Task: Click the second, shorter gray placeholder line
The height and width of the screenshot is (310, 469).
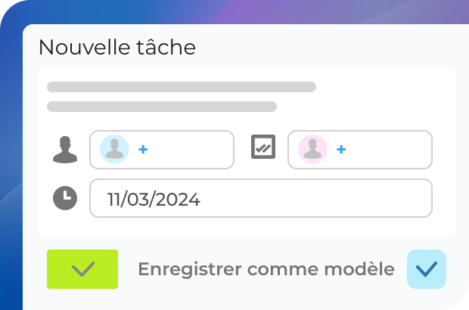Action: click(161, 107)
